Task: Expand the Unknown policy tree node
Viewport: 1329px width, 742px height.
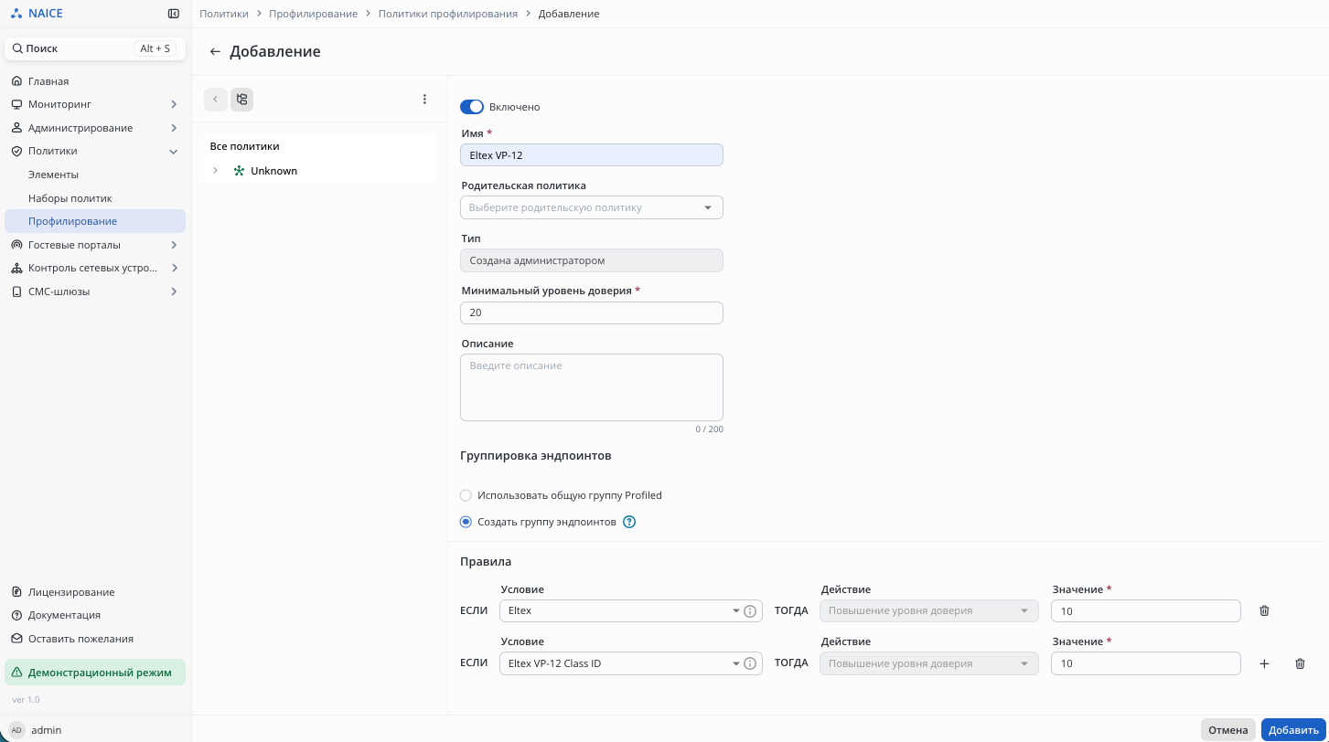Action: coord(216,171)
